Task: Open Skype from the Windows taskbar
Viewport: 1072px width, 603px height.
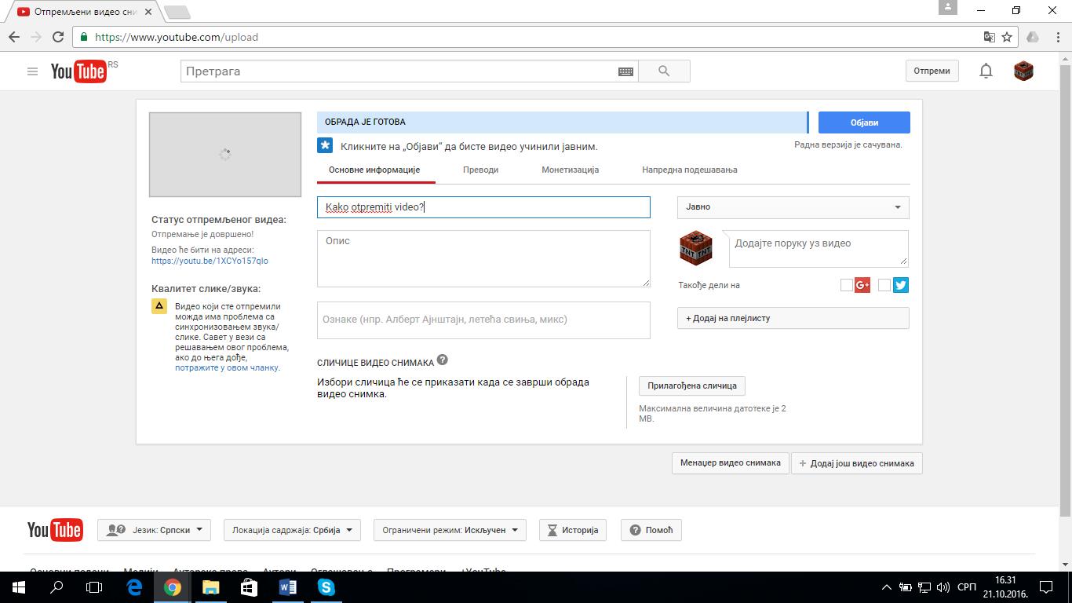Action: (326, 587)
